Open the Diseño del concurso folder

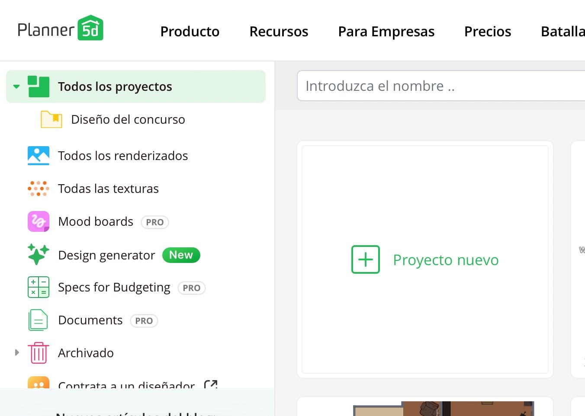tap(127, 119)
